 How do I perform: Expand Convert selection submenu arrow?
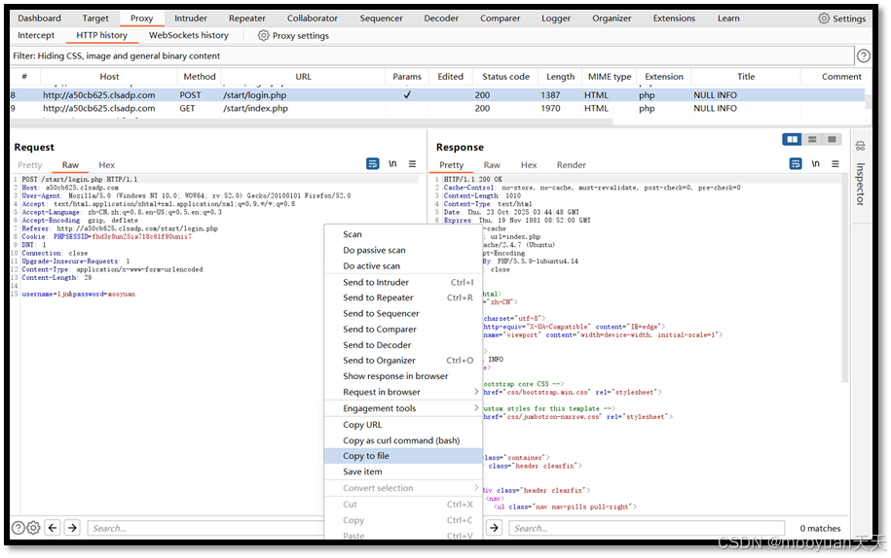pyautogui.click(x=476, y=488)
